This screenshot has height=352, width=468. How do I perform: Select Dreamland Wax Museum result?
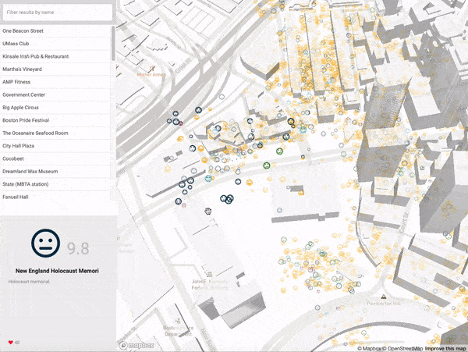pyautogui.click(x=56, y=172)
